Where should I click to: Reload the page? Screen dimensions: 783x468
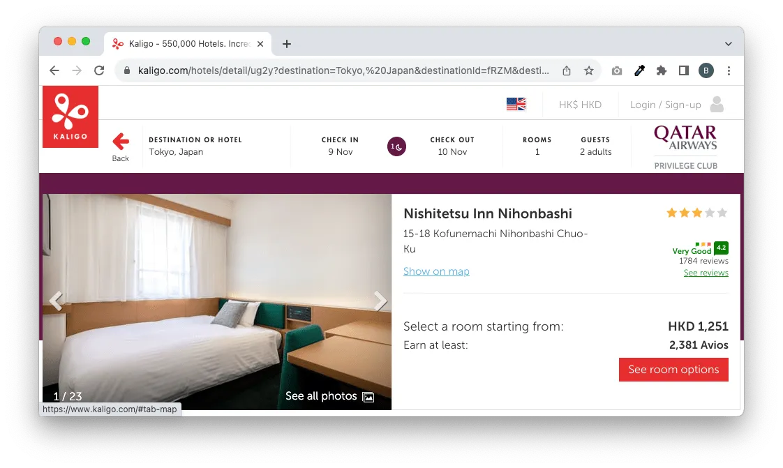(99, 71)
